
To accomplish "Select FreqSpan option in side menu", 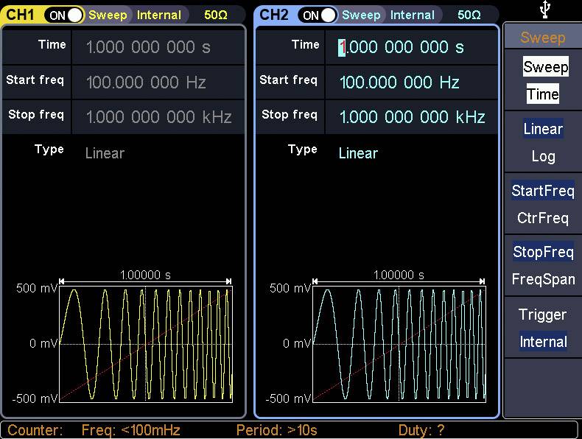I will point(543,279).
